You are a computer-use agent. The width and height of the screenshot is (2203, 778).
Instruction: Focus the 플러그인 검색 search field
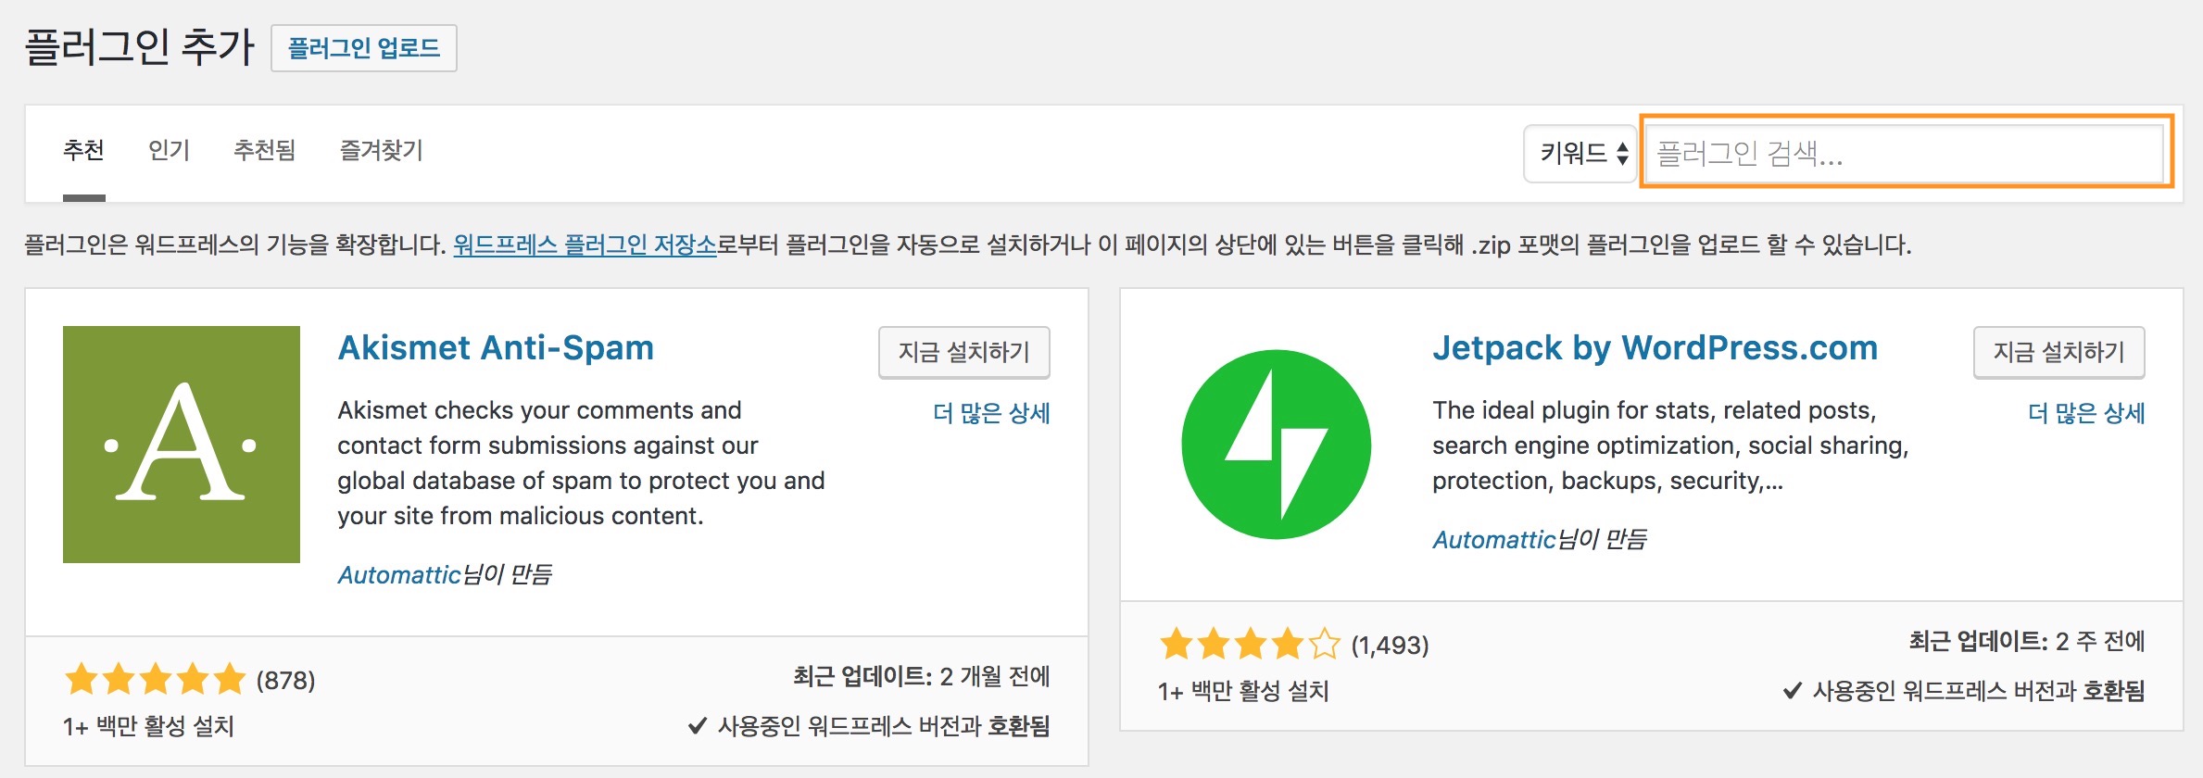(x=1906, y=152)
